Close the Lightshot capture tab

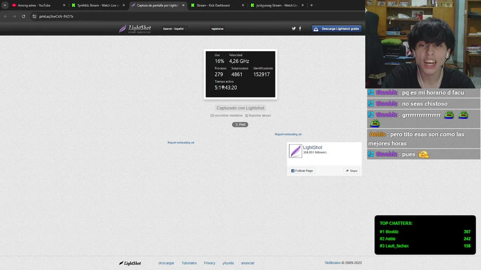tap(183, 5)
